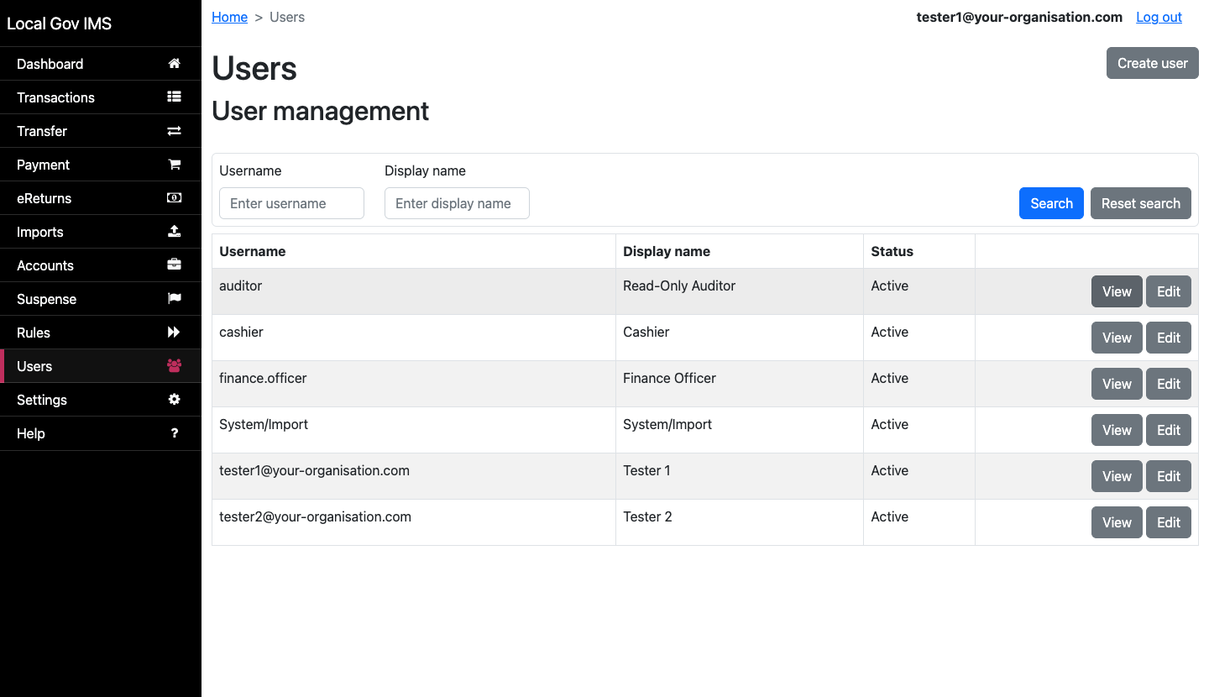Image resolution: width=1209 pixels, height=697 pixels.
Task: Click Log out in the top bar
Action: [1159, 17]
